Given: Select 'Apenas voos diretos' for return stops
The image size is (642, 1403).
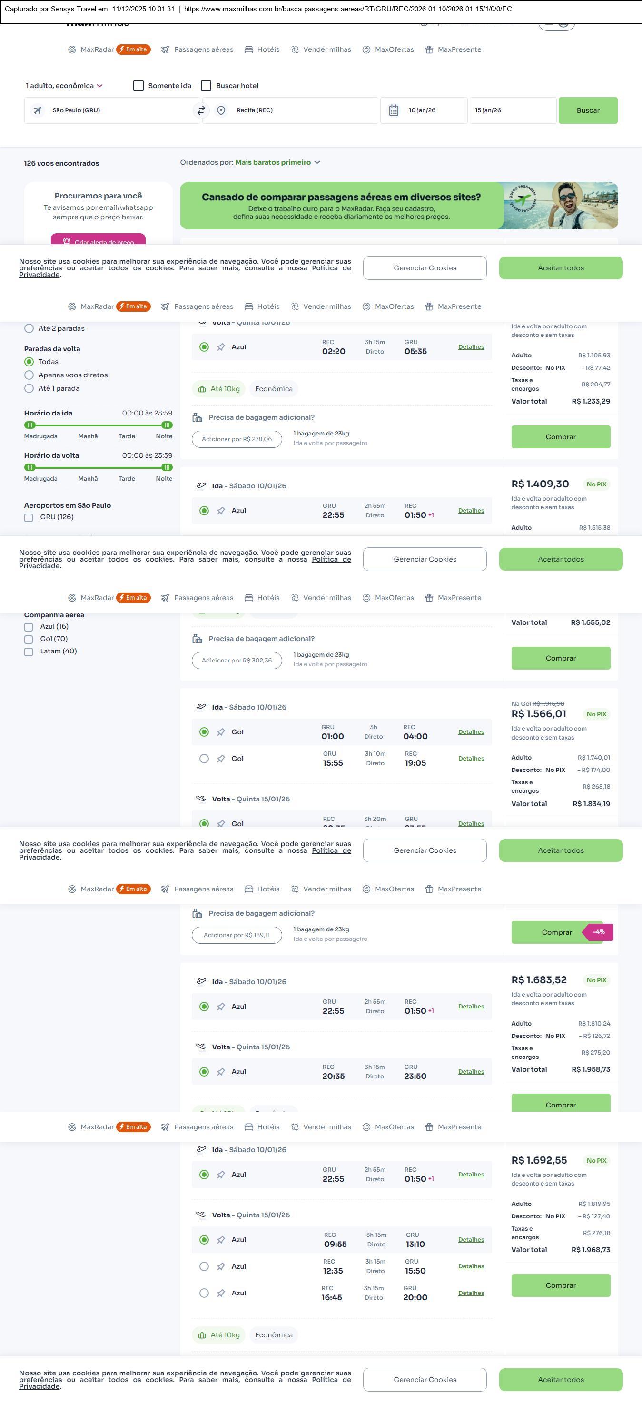Looking at the screenshot, I should (x=30, y=375).
